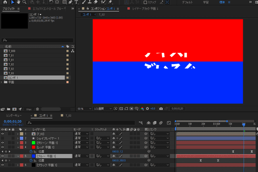The image size is (258, 172).
Task: Hide the ブラック 平面 1 layer
Action: click(2, 165)
